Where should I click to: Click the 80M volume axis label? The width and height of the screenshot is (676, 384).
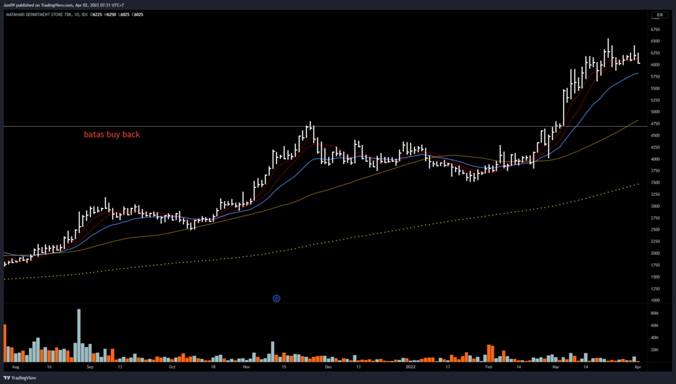coord(655,313)
